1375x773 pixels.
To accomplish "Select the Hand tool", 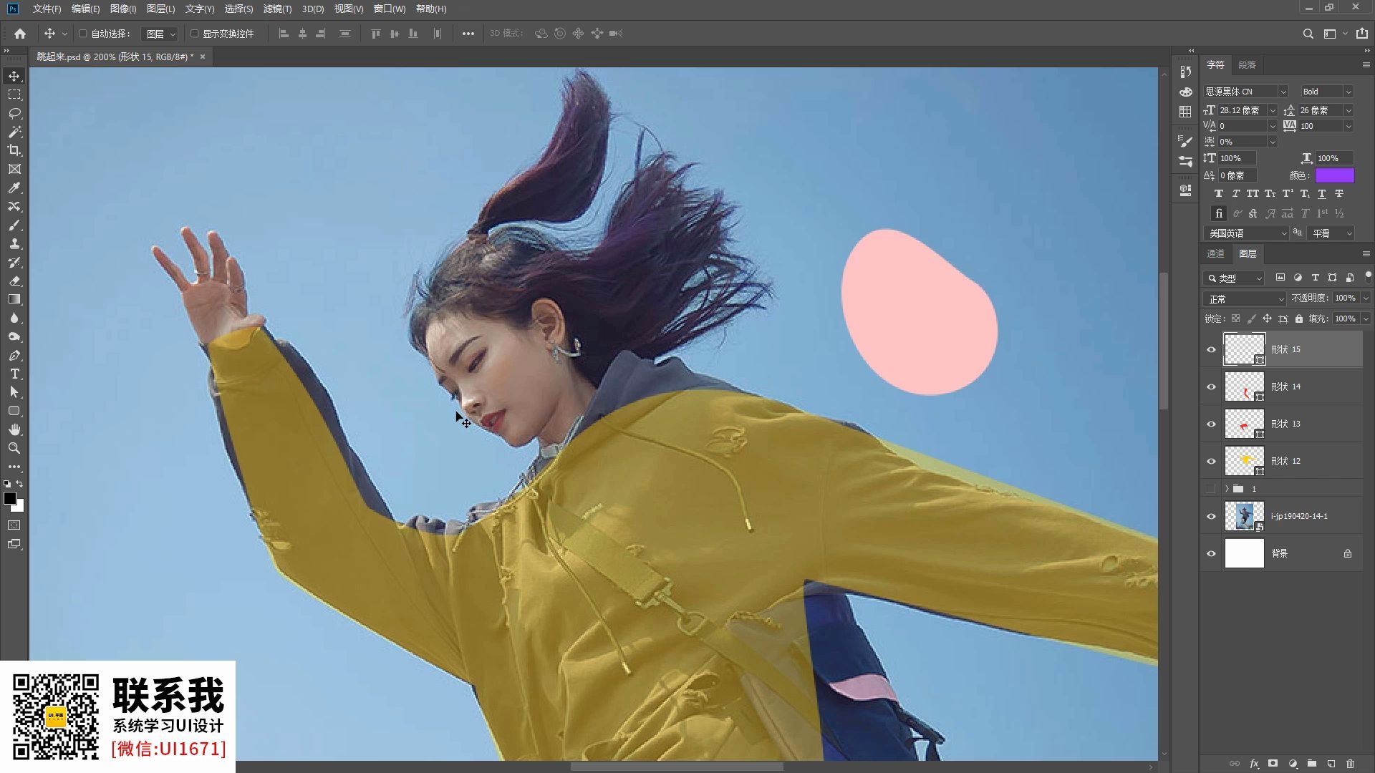I will pos(14,429).
